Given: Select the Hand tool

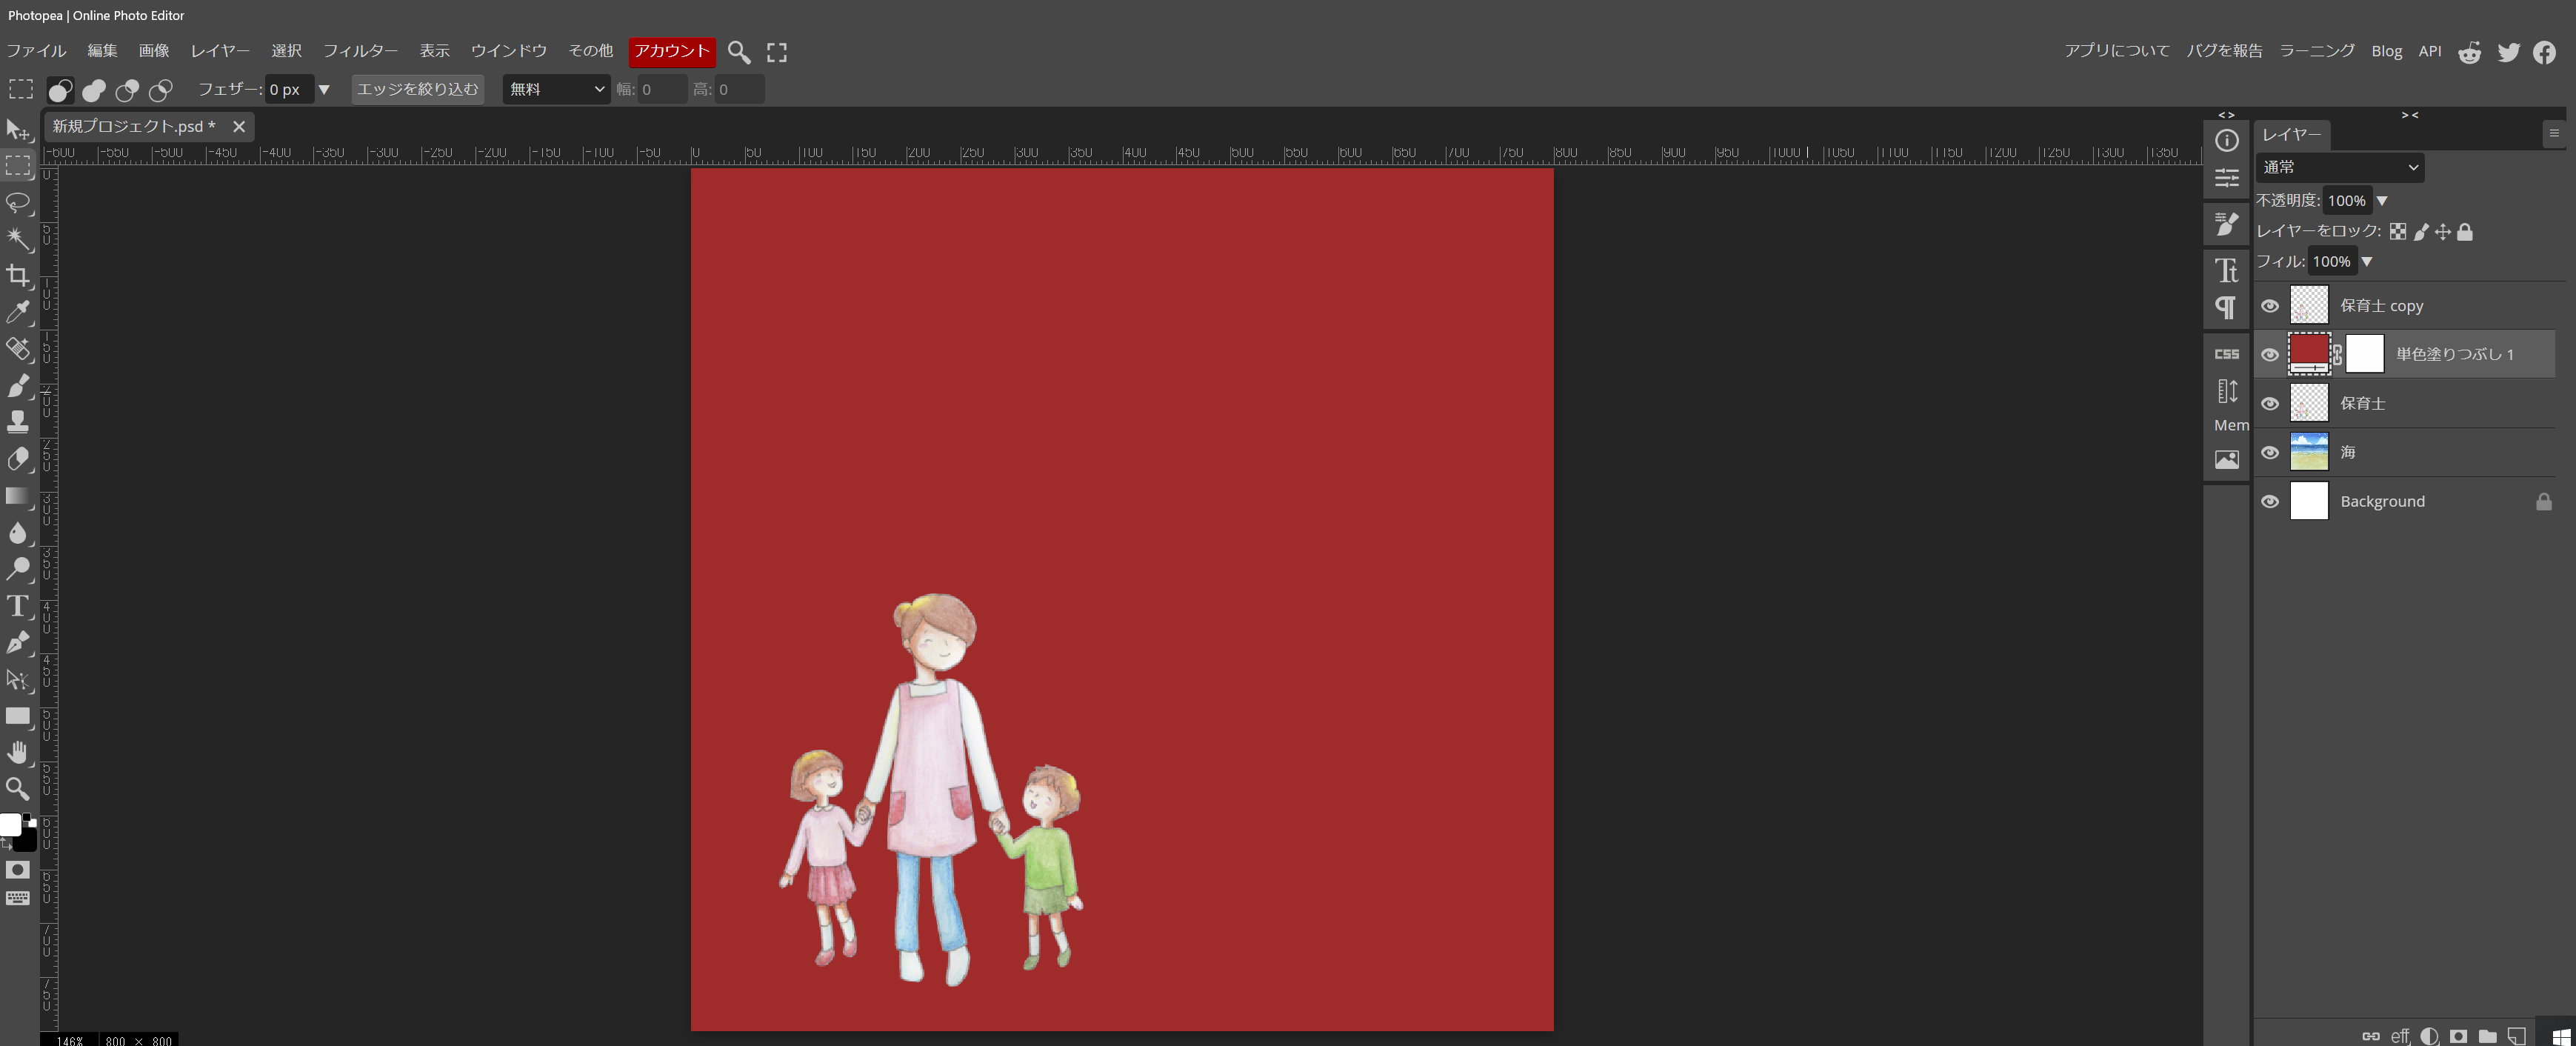Looking at the screenshot, I should coord(18,752).
